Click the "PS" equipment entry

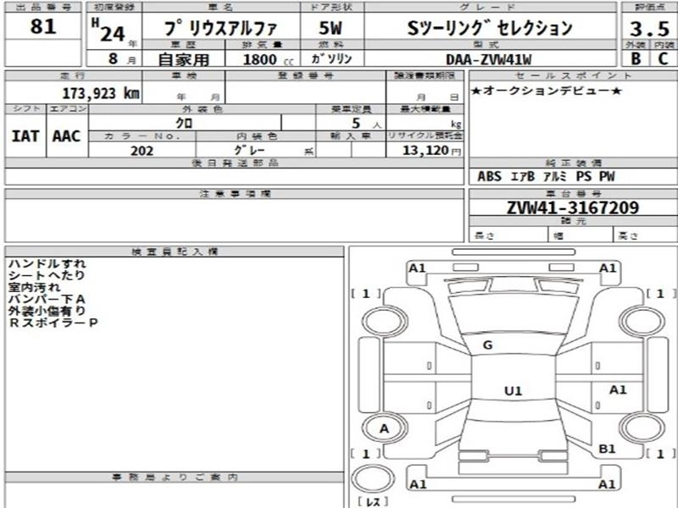click(583, 176)
